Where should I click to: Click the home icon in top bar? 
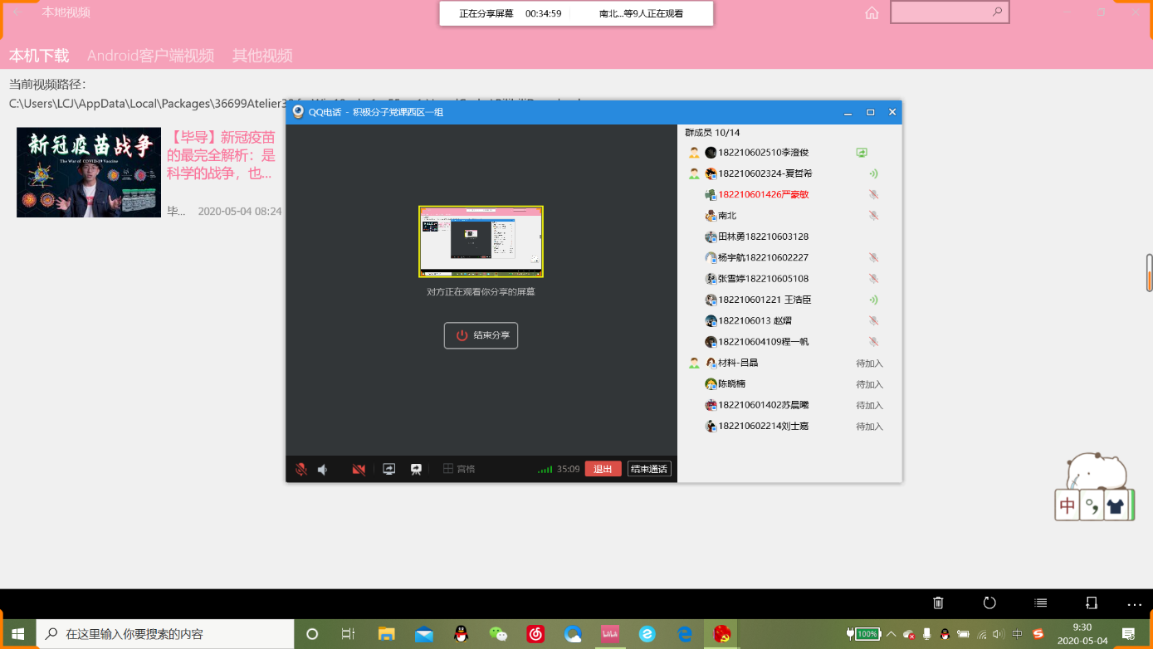tap(872, 12)
